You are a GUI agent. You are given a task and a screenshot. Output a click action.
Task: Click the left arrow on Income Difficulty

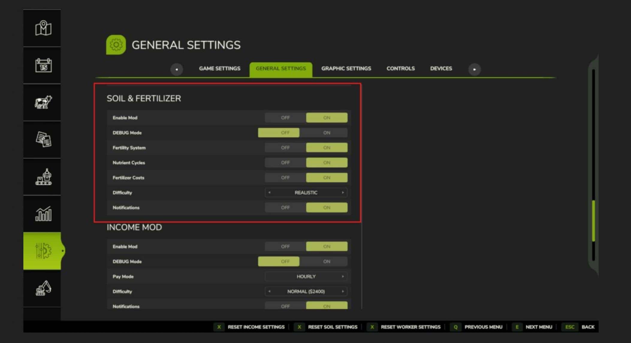click(x=269, y=291)
